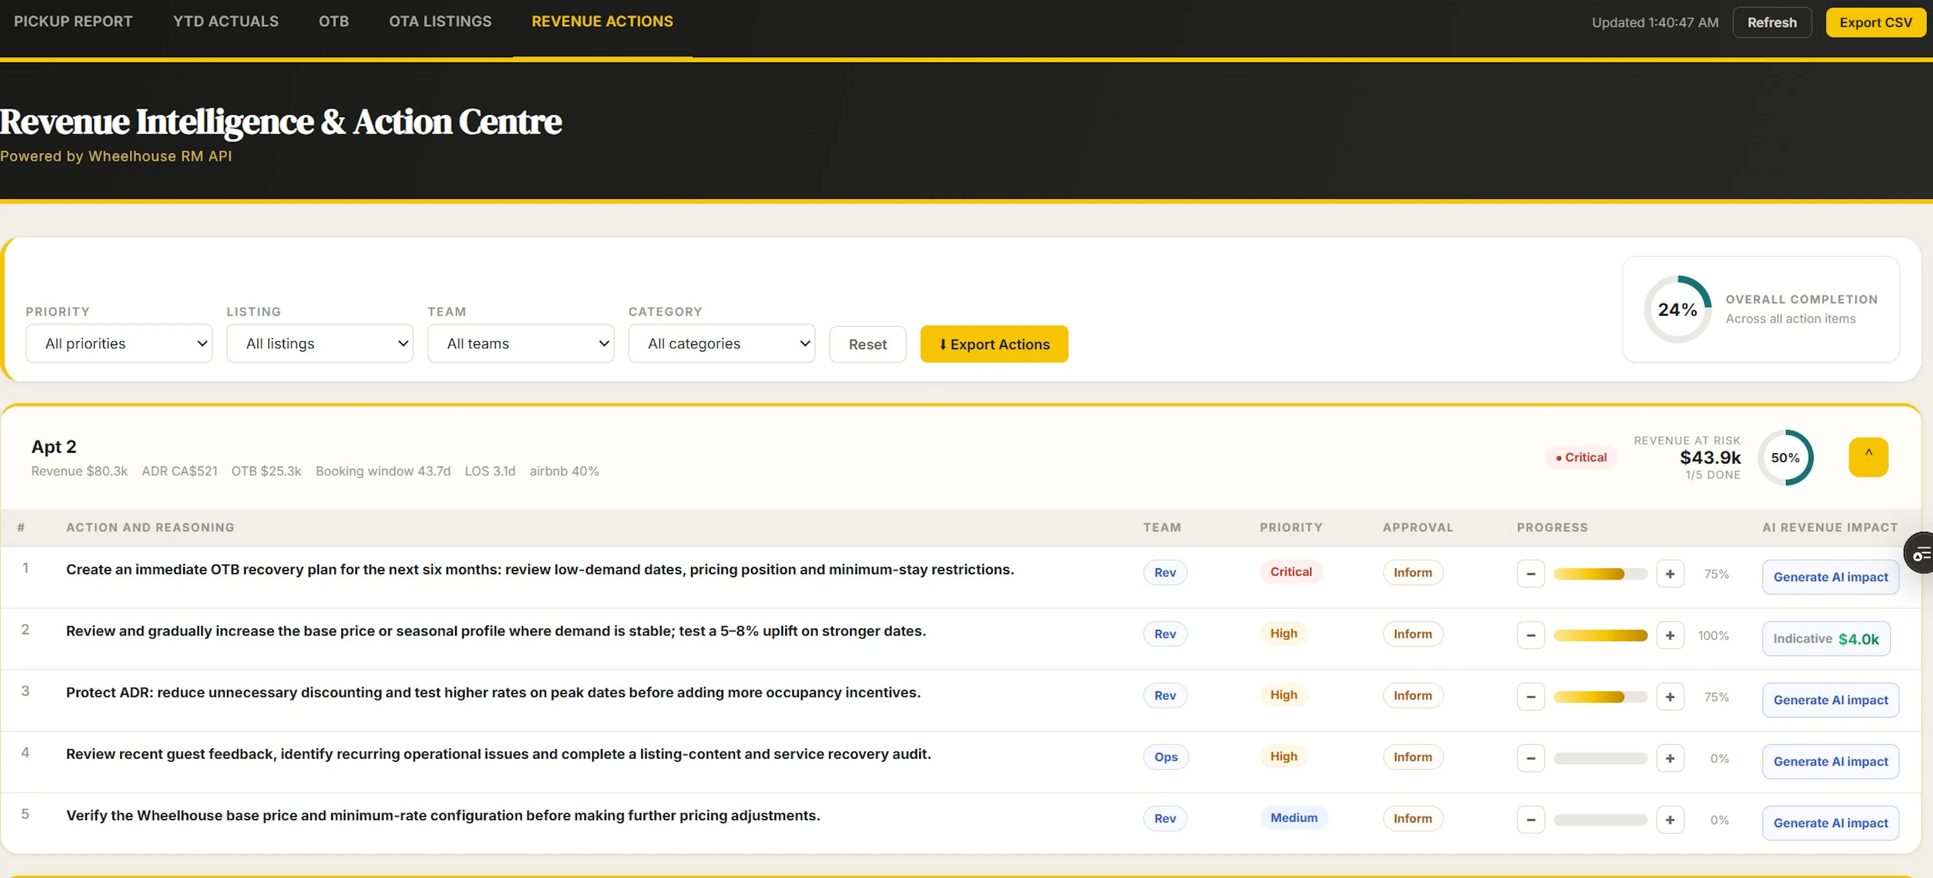Image resolution: width=1933 pixels, height=878 pixels.
Task: Open the OTB tab
Action: tap(334, 22)
